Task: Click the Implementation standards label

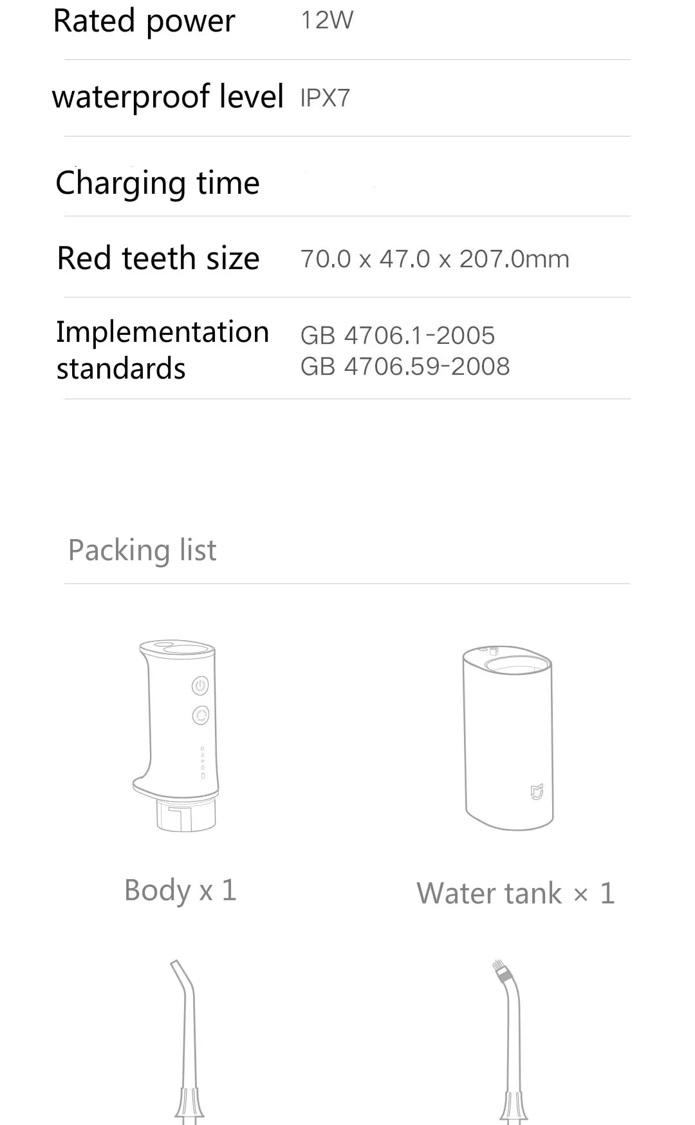Action: click(162, 350)
